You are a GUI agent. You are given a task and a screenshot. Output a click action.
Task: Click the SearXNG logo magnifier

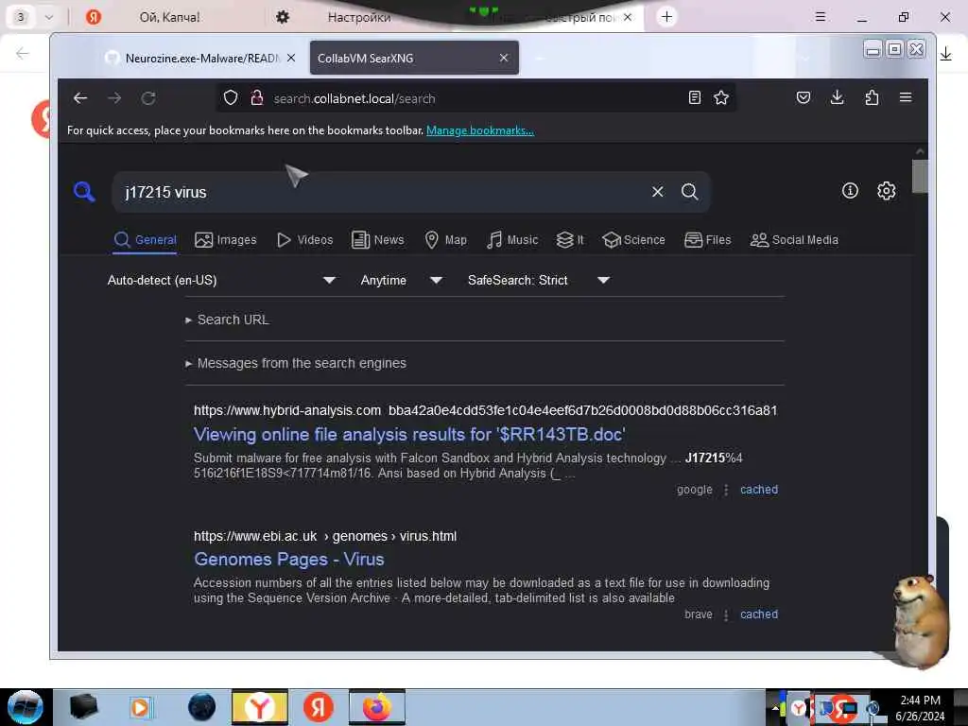coord(84,192)
